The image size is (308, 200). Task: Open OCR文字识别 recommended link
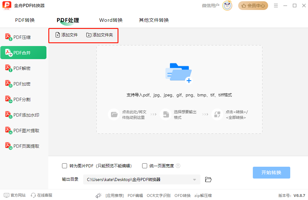pos(158,196)
